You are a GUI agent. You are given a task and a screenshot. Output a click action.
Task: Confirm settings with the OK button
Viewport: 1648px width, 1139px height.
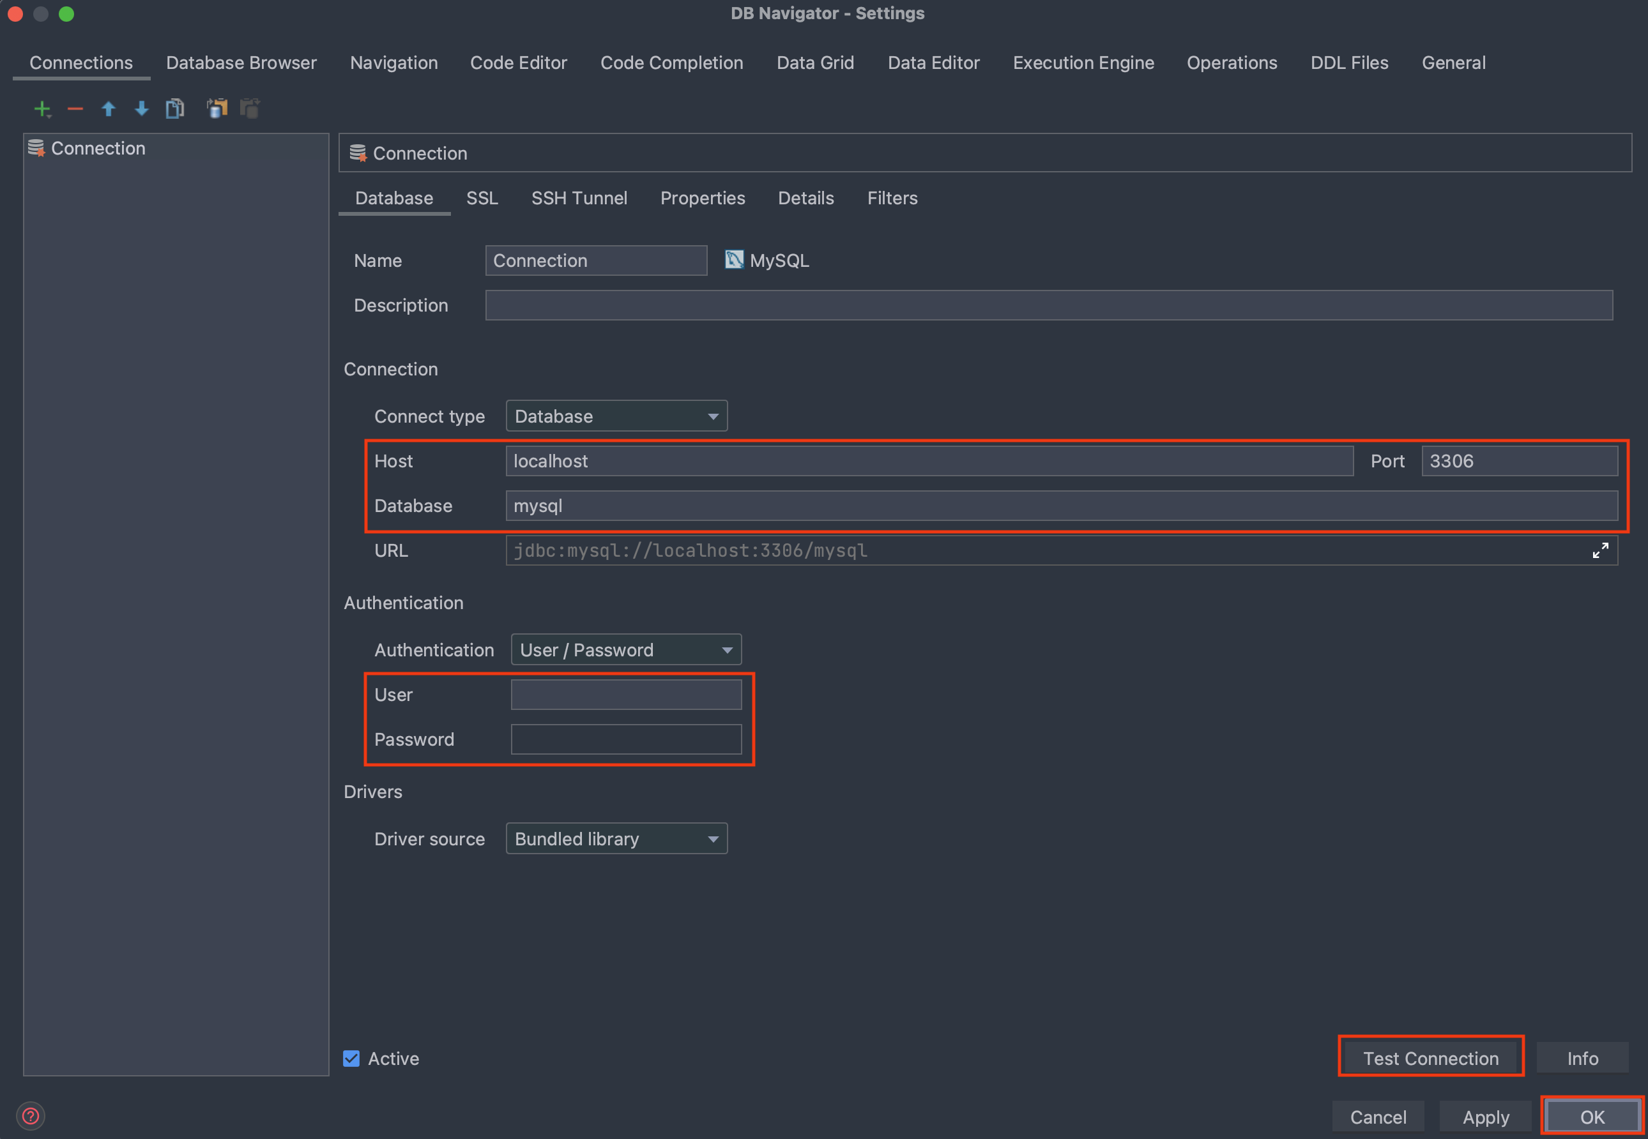(1592, 1117)
